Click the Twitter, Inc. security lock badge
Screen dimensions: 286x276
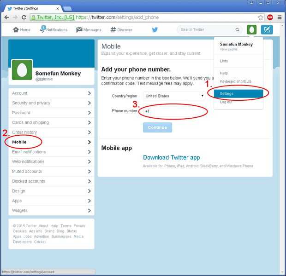(x=52, y=17)
